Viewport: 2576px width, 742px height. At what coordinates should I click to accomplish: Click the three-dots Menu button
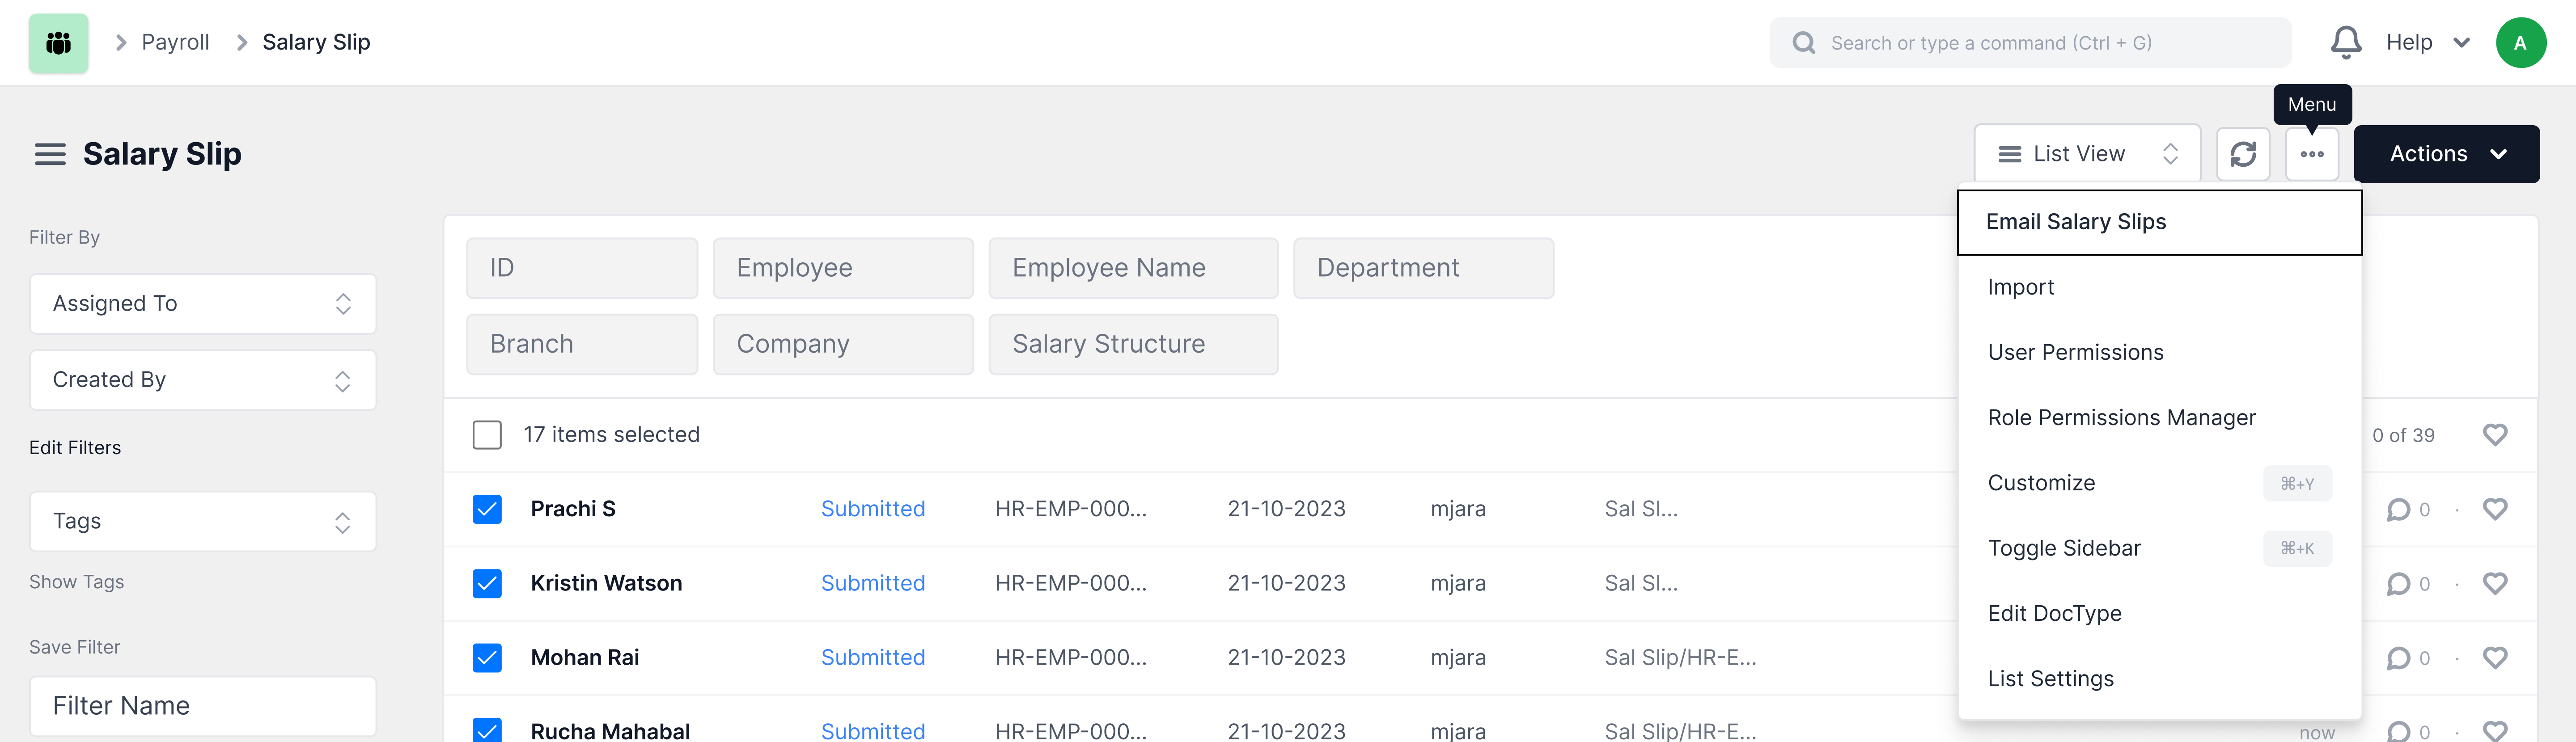pyautogui.click(x=2312, y=154)
